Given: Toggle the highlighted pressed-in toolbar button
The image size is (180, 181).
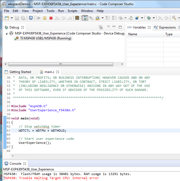Looking at the screenshot, I should click(x=85, y=18).
